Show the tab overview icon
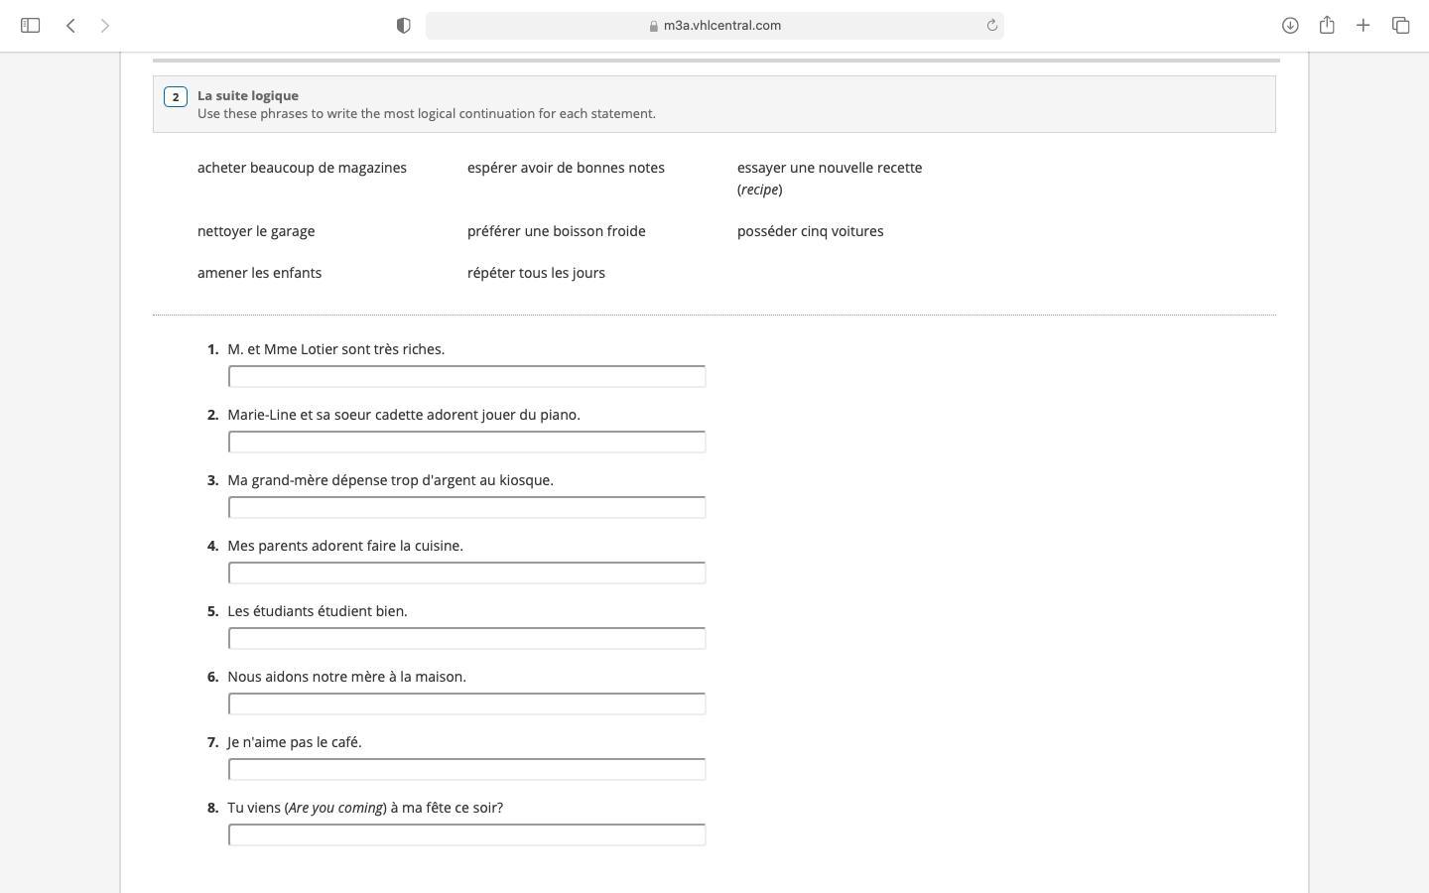Viewport: 1429px width, 893px height. (x=1400, y=26)
